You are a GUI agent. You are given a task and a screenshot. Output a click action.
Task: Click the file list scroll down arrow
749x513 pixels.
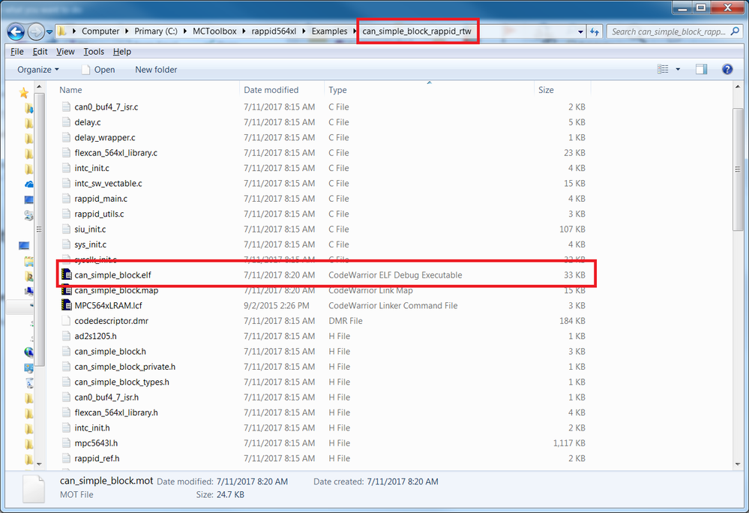[x=738, y=463]
